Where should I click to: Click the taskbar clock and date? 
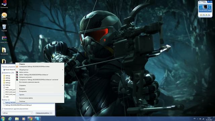(209, 119)
